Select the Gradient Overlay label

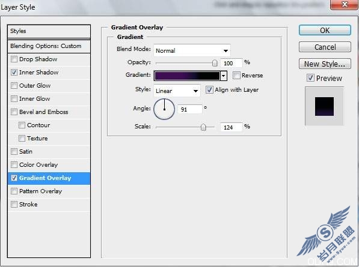tap(45, 178)
